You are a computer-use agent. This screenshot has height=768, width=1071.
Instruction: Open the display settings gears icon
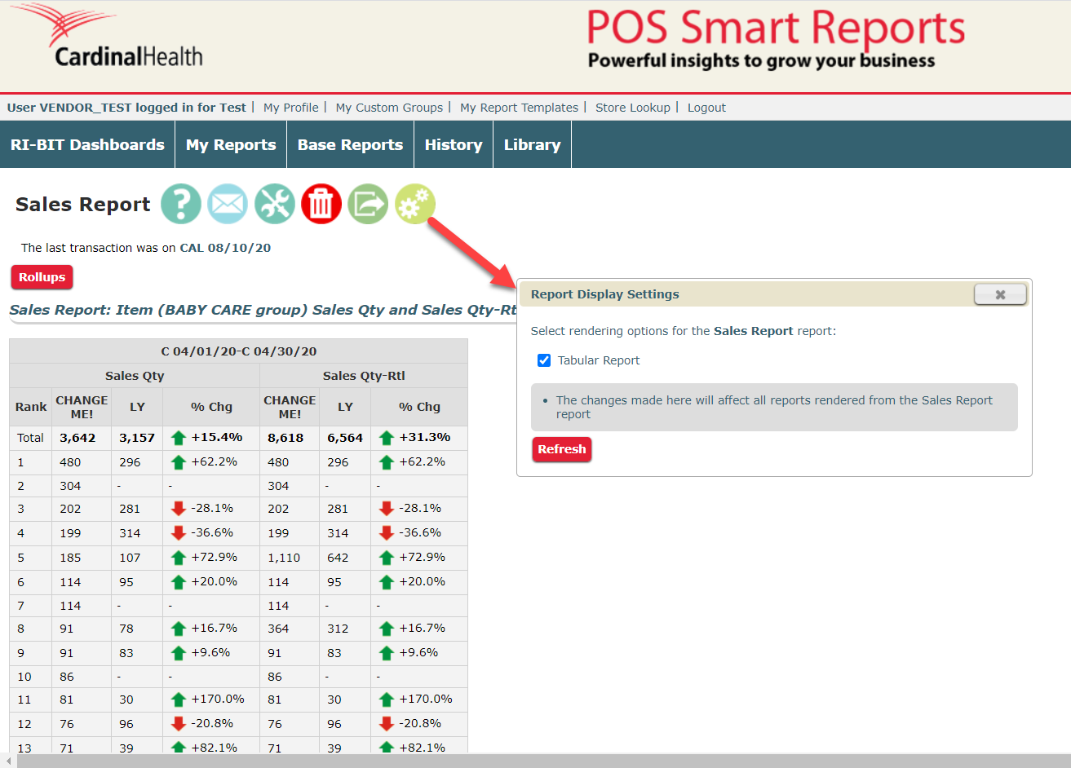click(415, 204)
